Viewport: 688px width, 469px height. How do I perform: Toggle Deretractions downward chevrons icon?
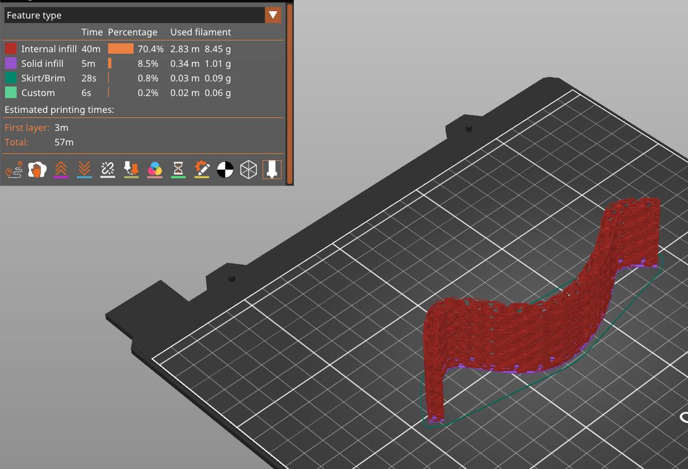(84, 170)
